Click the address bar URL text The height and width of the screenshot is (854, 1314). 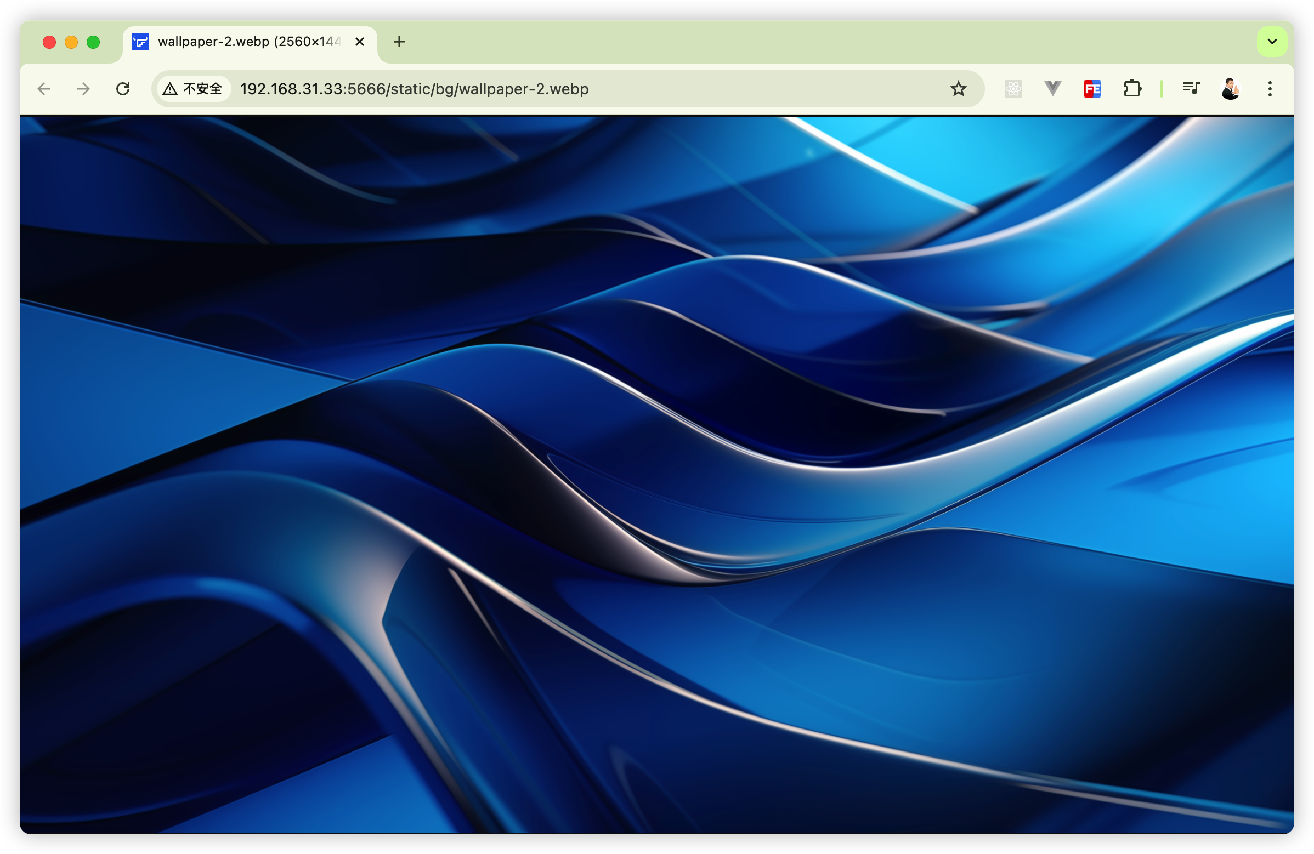414,89
